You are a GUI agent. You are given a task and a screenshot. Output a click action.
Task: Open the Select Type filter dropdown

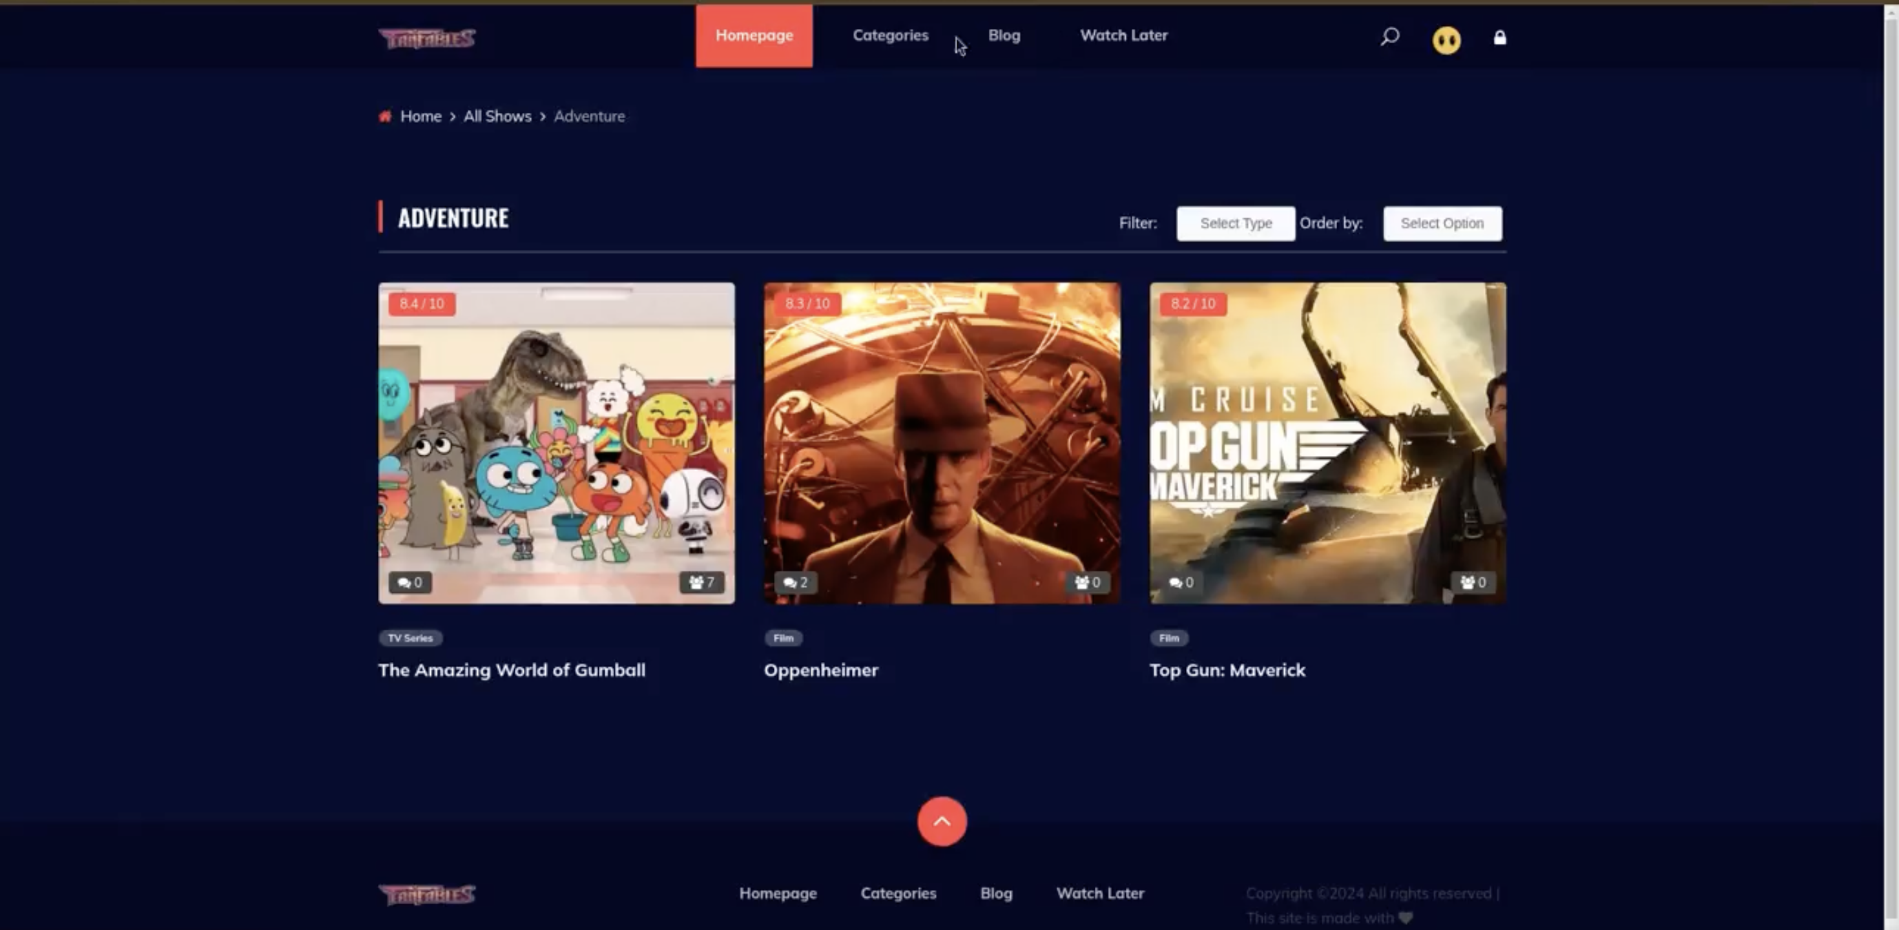coord(1236,223)
